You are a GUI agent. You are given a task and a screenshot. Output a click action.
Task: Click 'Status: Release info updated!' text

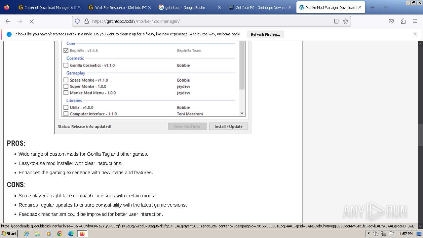click(x=85, y=127)
